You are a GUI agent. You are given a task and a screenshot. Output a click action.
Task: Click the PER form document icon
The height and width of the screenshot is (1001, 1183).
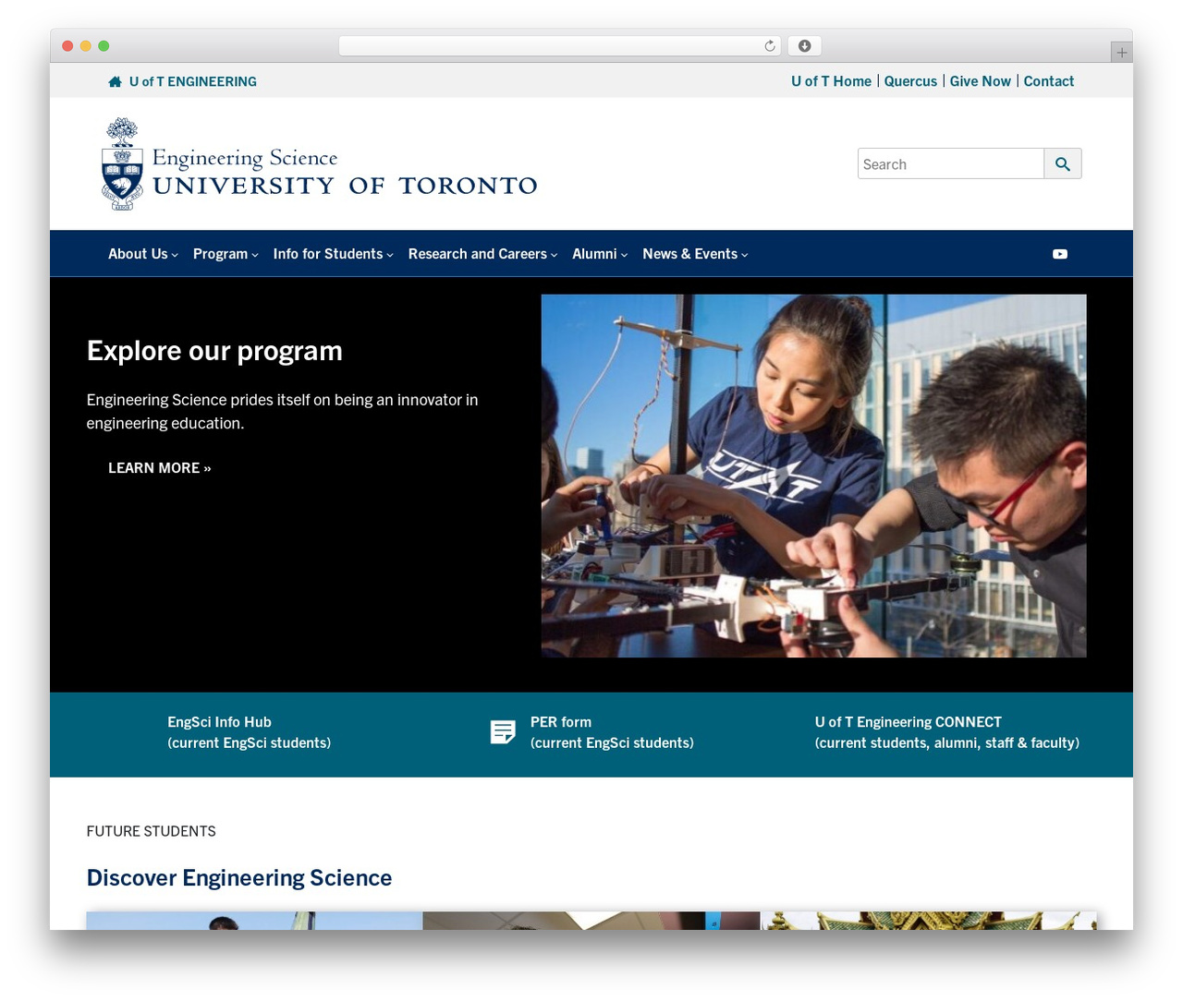[503, 732]
